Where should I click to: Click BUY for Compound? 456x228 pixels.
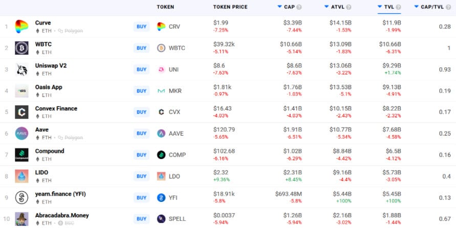click(142, 155)
